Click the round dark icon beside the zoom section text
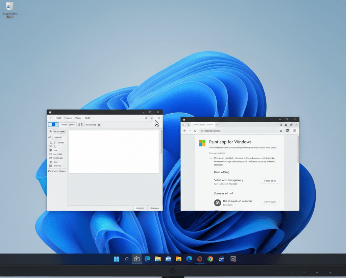The image size is (346, 278). click(217, 203)
